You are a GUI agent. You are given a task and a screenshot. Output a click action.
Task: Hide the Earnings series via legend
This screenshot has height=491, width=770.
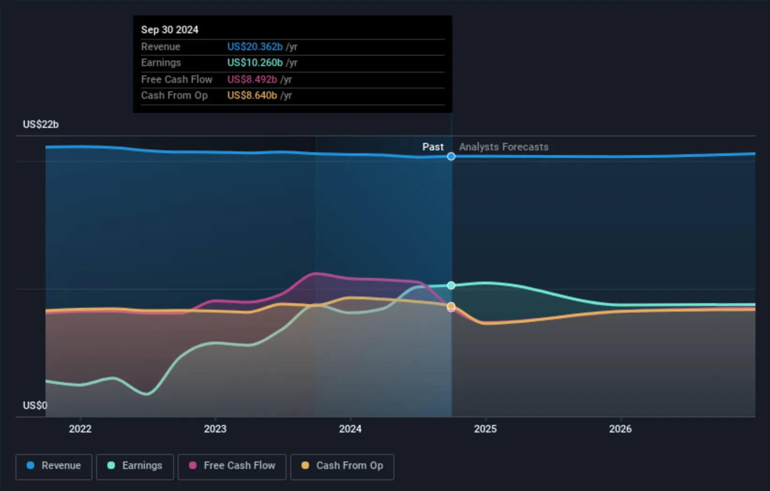pos(135,466)
